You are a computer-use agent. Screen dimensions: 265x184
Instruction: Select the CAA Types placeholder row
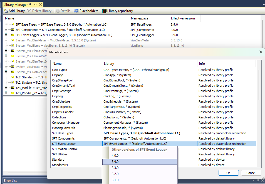(x=153, y=70)
